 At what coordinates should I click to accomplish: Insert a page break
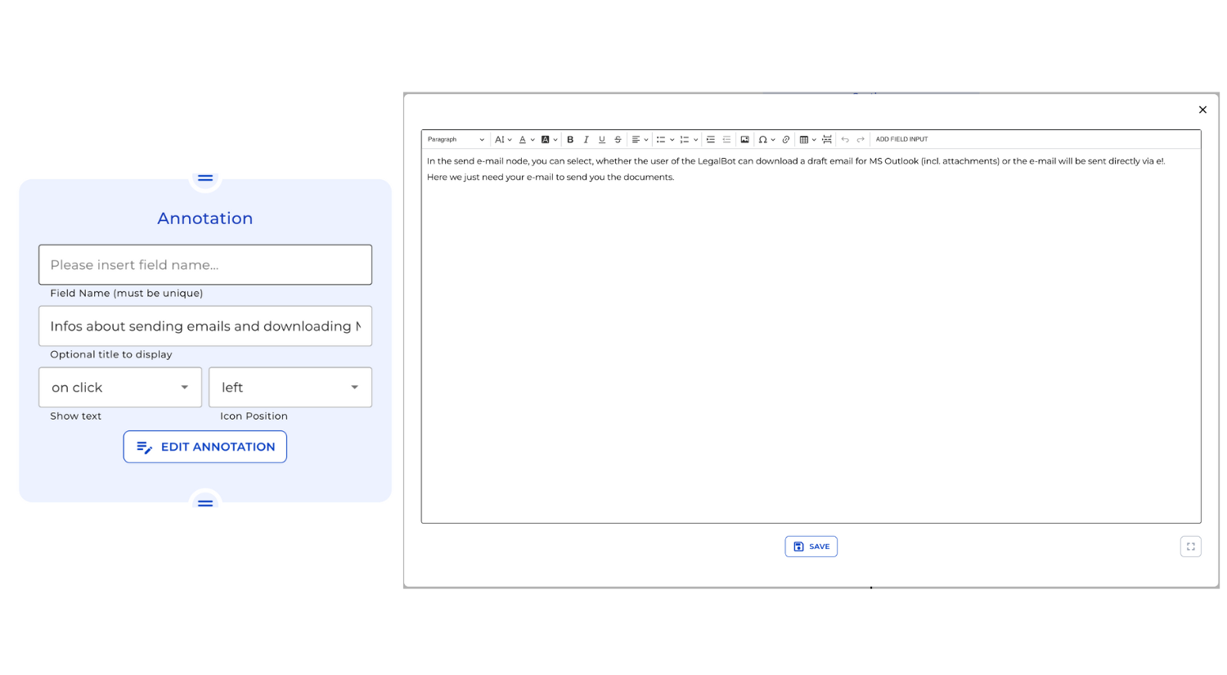[x=827, y=139]
